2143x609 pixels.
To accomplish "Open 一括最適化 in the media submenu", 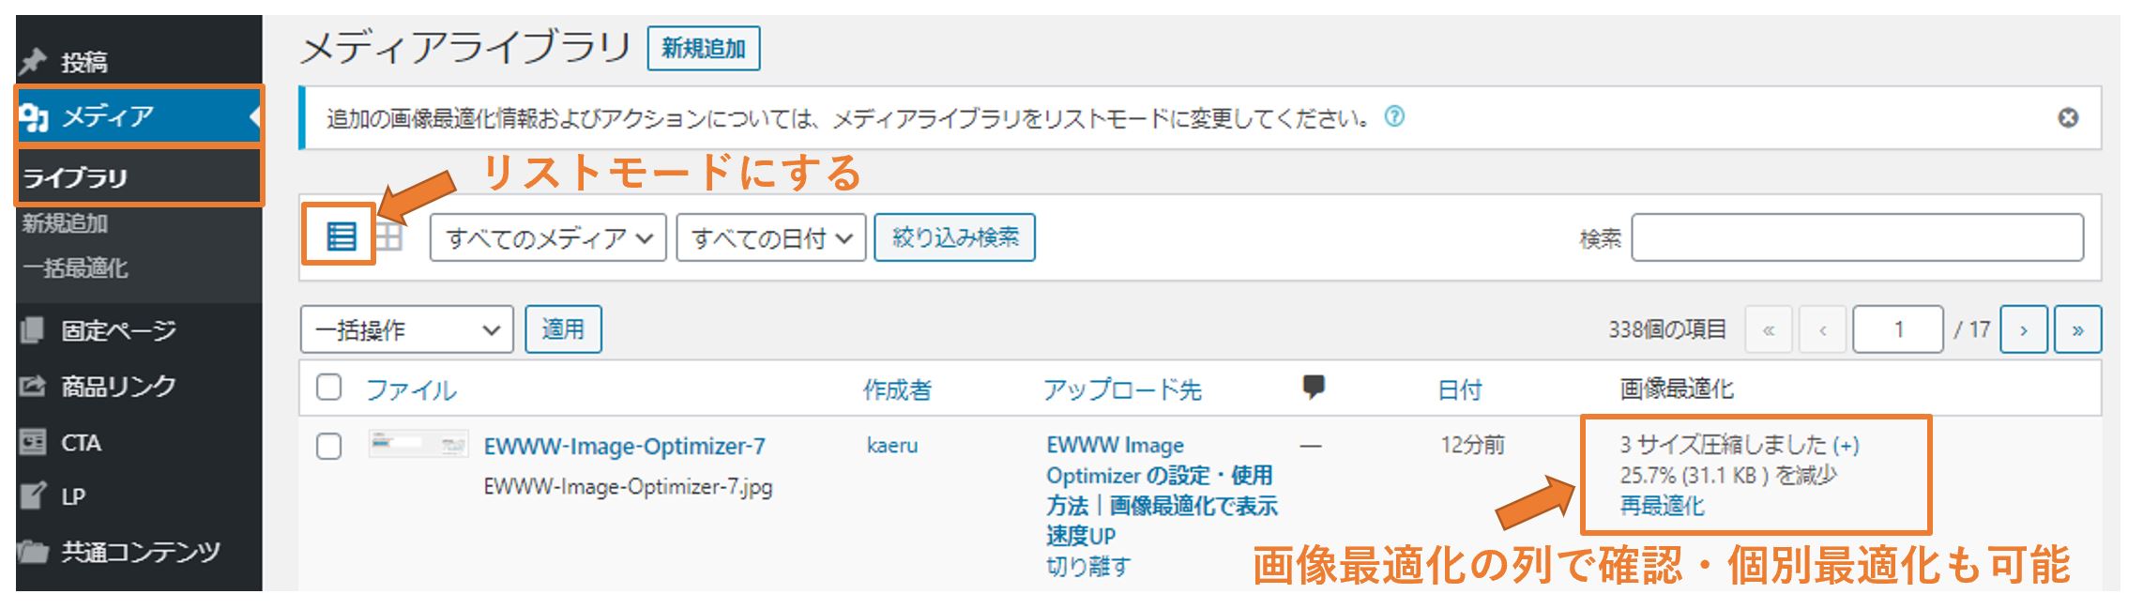I will click(75, 268).
